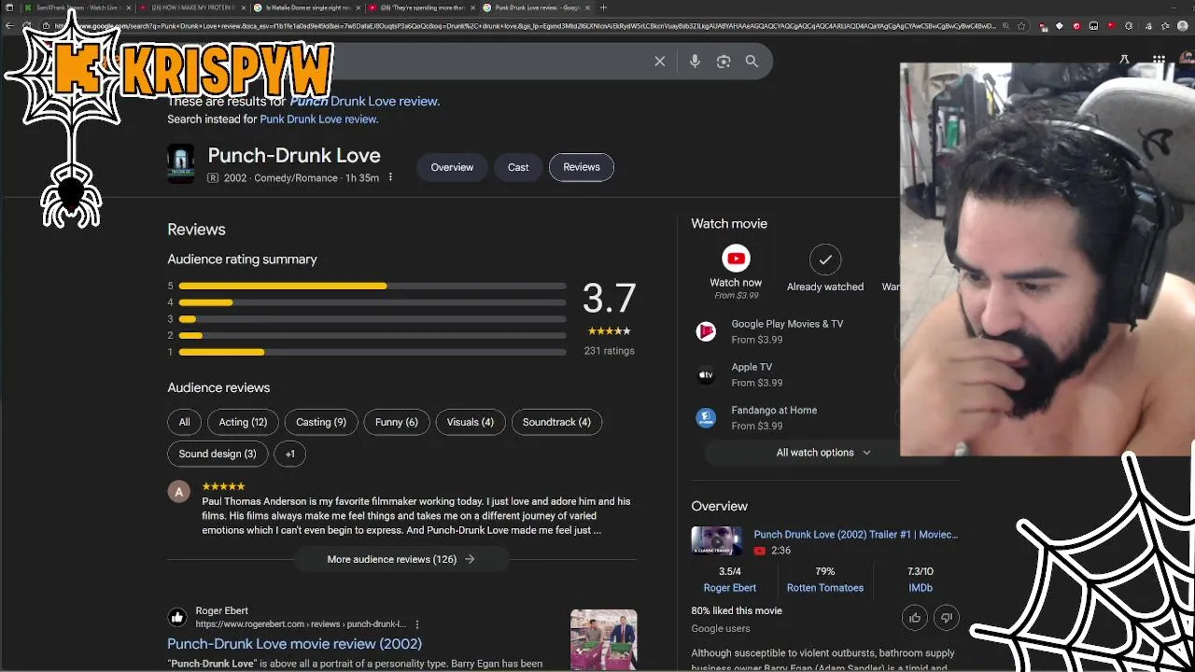
Task: Open search by image camera icon
Action: (x=724, y=62)
